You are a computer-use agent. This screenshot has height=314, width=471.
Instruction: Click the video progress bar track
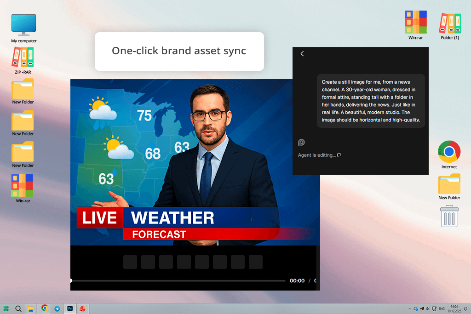(x=178, y=281)
